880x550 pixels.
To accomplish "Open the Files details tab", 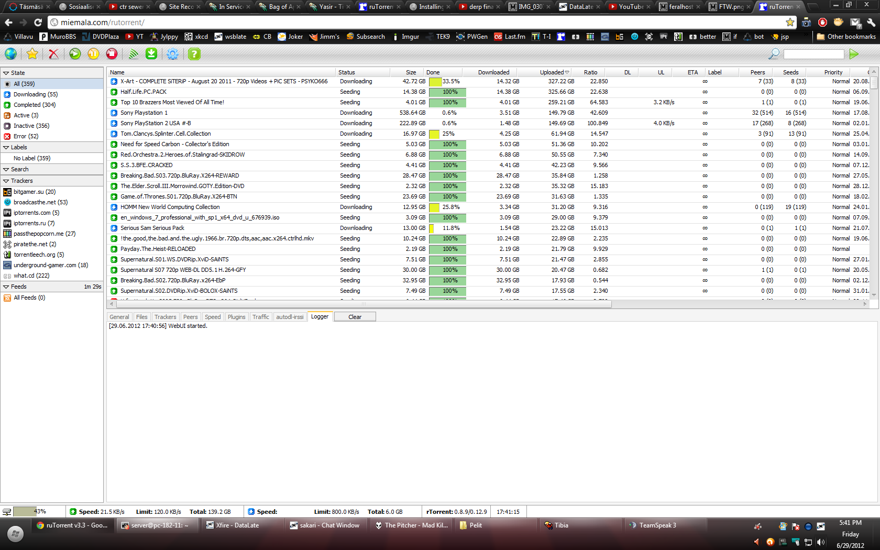I will (142, 317).
